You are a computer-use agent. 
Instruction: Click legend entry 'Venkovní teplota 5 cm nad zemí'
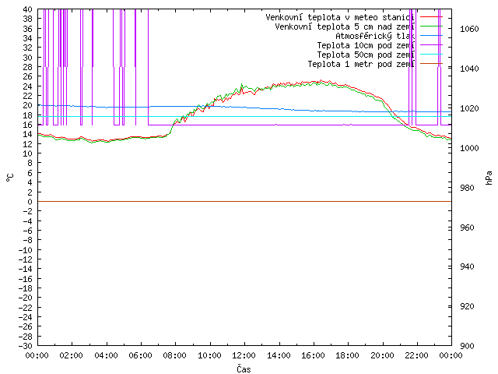coord(345,26)
